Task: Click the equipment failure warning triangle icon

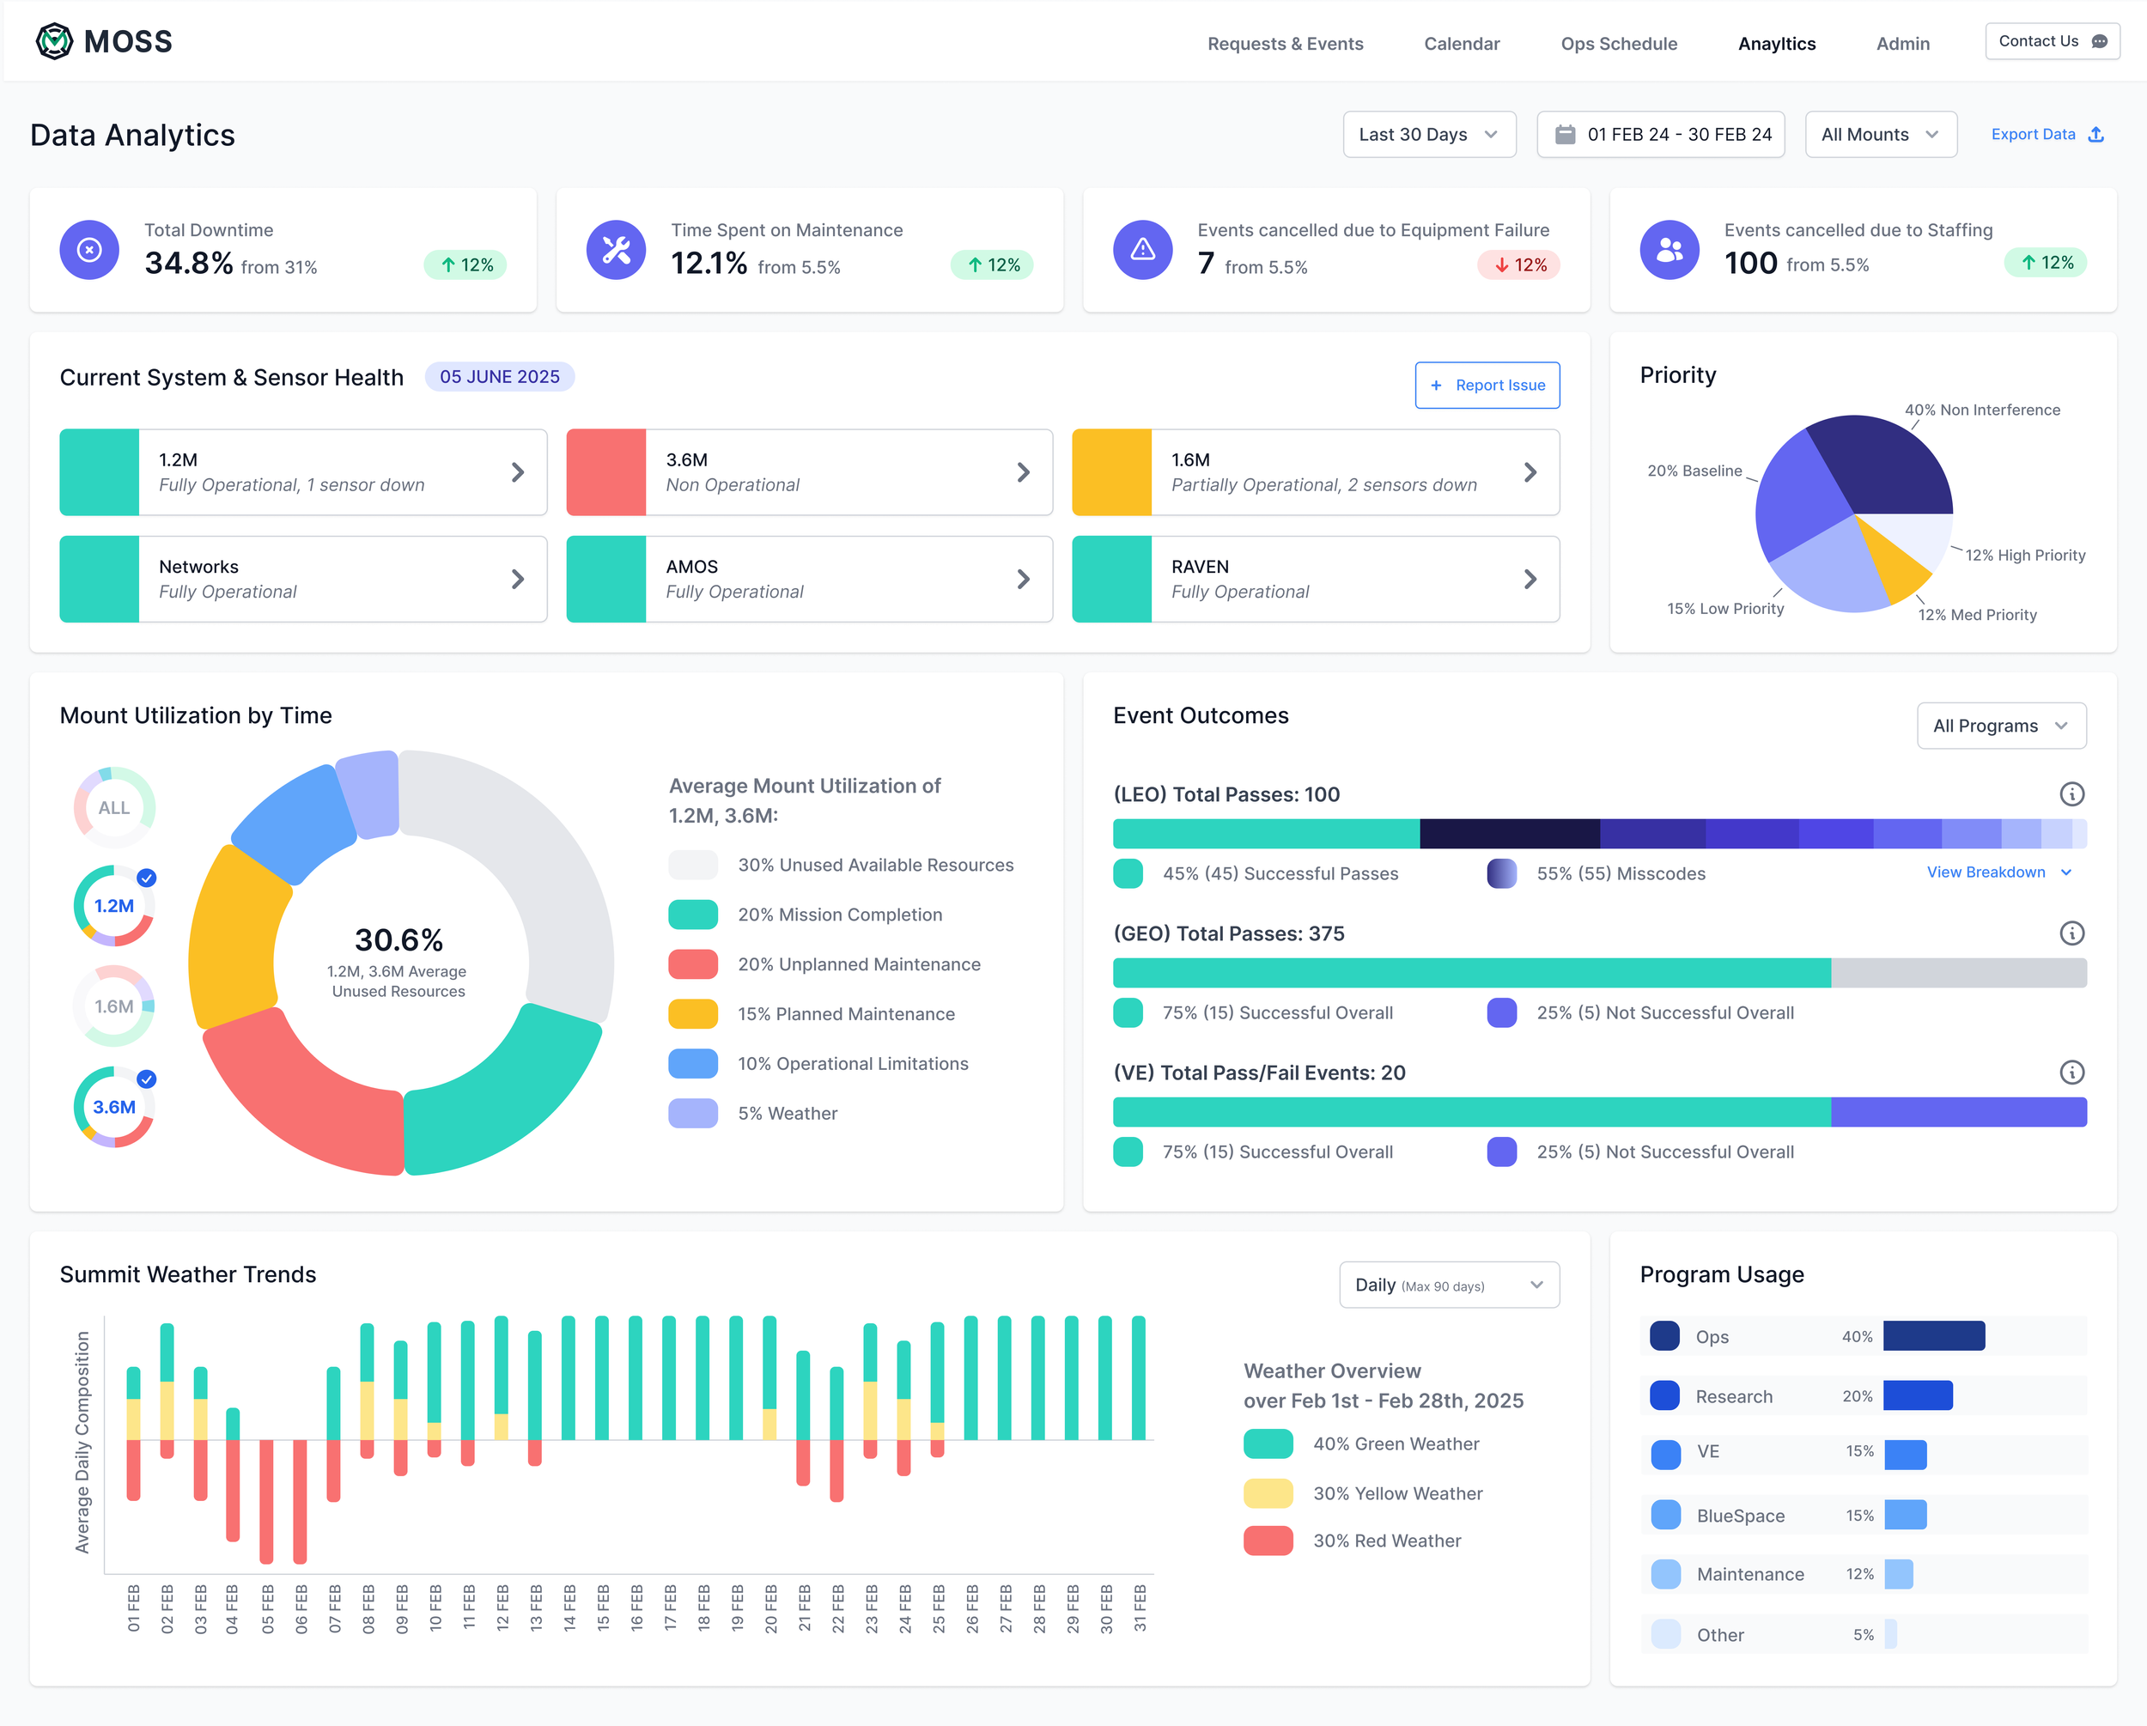Action: click(x=1142, y=250)
